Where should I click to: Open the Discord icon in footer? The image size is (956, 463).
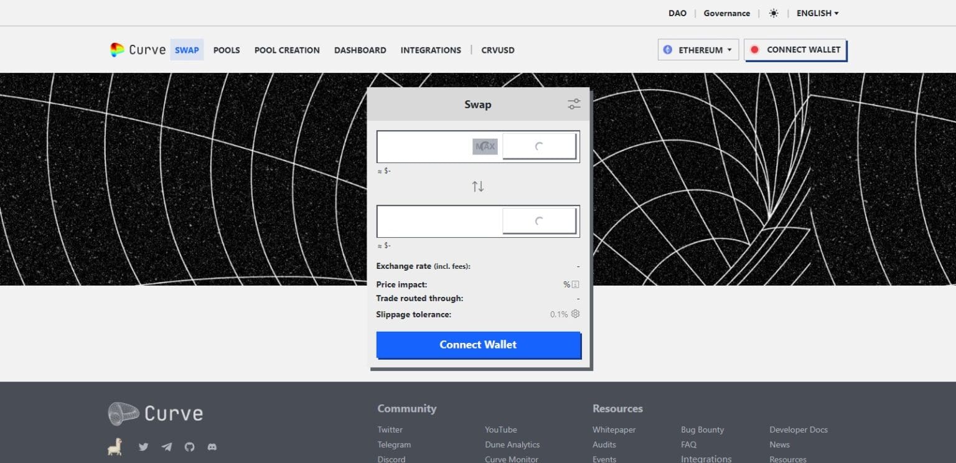point(212,447)
